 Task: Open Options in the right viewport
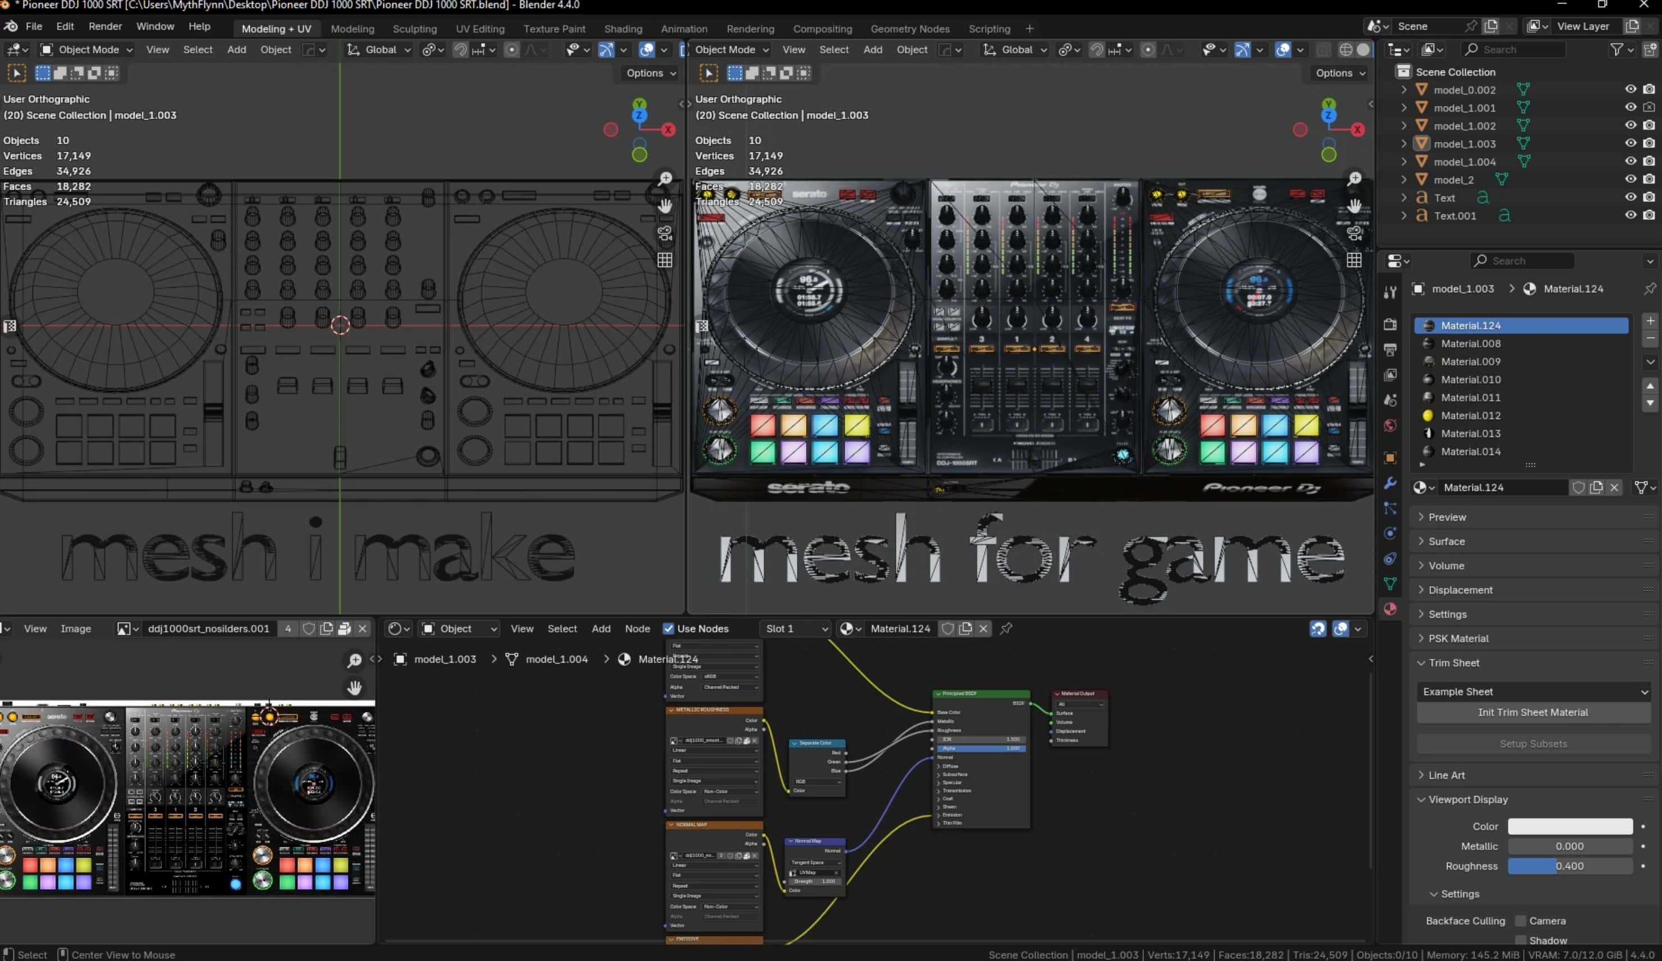pos(1340,73)
